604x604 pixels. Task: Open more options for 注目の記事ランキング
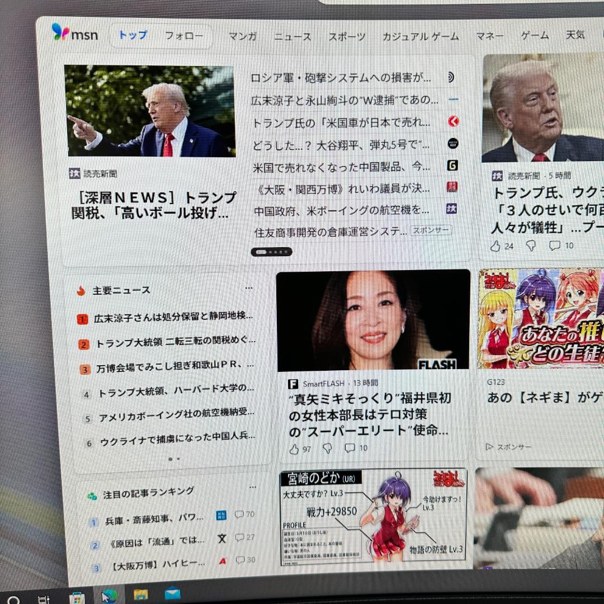click(253, 487)
